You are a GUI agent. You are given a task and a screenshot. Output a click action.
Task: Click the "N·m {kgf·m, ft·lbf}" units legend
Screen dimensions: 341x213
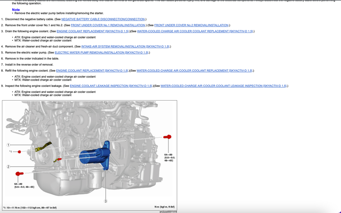[x=165, y=207]
